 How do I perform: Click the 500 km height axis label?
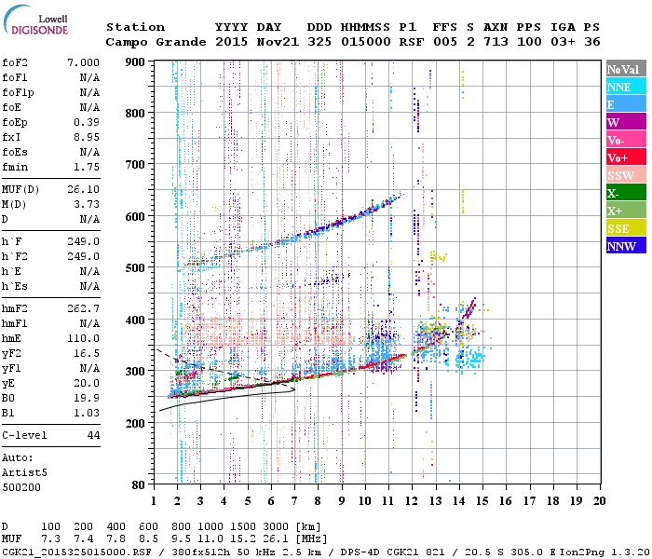pyautogui.click(x=135, y=268)
